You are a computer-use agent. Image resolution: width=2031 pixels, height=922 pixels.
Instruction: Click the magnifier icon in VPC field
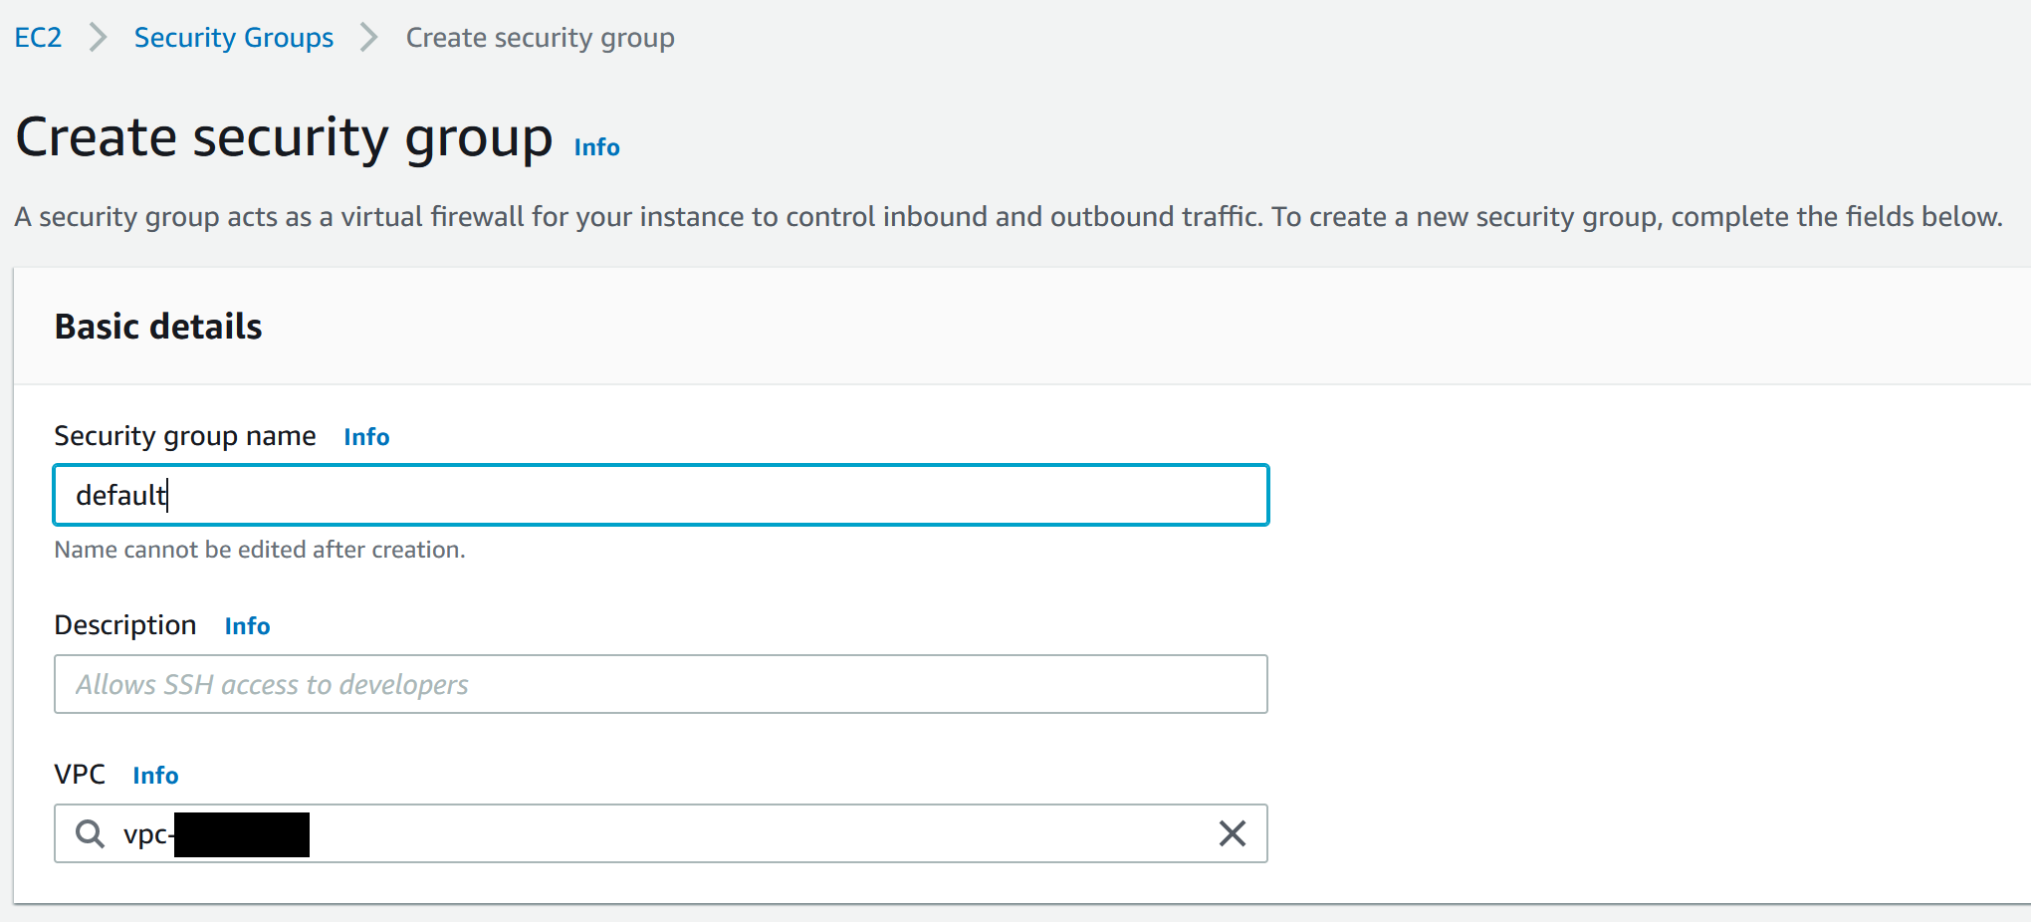(x=90, y=833)
